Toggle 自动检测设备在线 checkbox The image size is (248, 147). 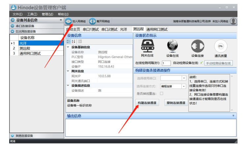pos(201,63)
